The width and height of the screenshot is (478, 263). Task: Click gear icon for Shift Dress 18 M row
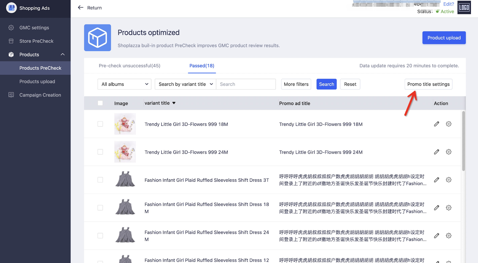point(448,208)
